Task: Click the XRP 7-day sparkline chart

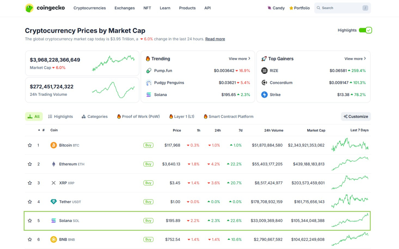Action: (x=350, y=183)
